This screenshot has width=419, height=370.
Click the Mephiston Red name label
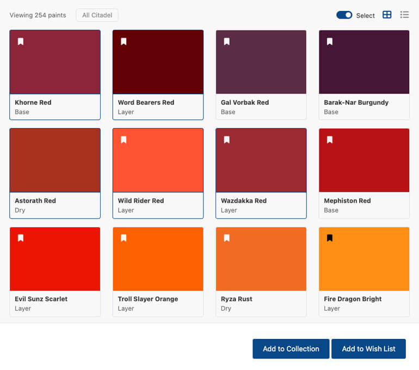(347, 201)
